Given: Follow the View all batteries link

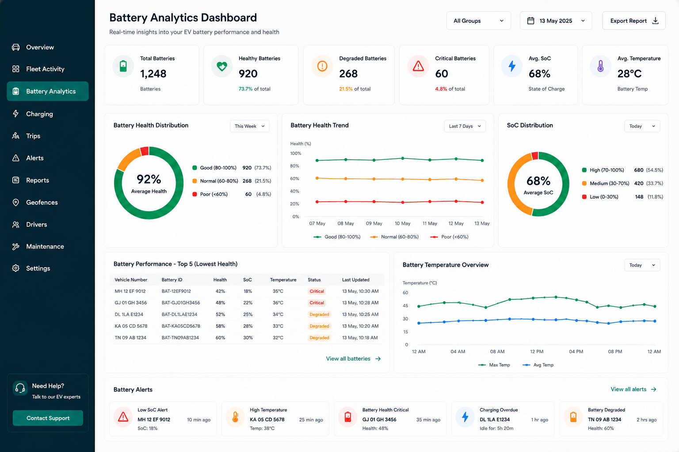Looking at the screenshot, I should coord(353,359).
